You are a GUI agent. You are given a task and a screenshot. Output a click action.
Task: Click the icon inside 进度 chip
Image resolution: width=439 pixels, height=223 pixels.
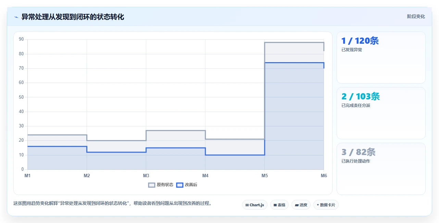click(x=297, y=205)
